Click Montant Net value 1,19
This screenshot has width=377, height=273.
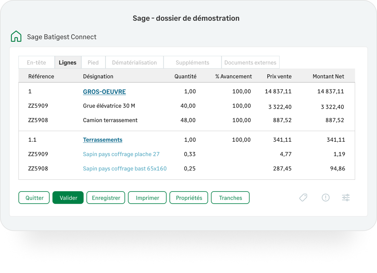point(339,154)
